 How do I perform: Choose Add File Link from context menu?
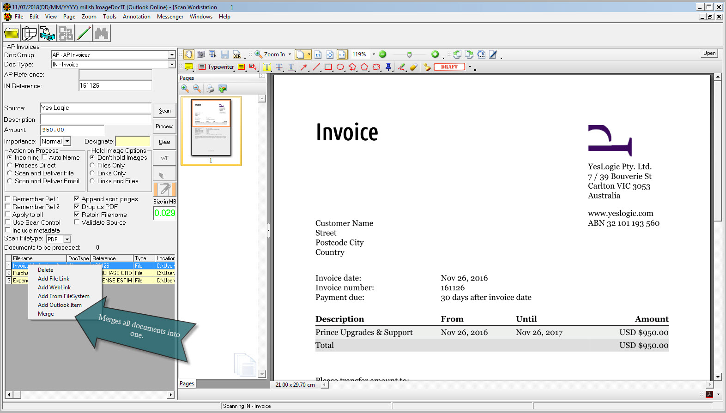pos(54,279)
